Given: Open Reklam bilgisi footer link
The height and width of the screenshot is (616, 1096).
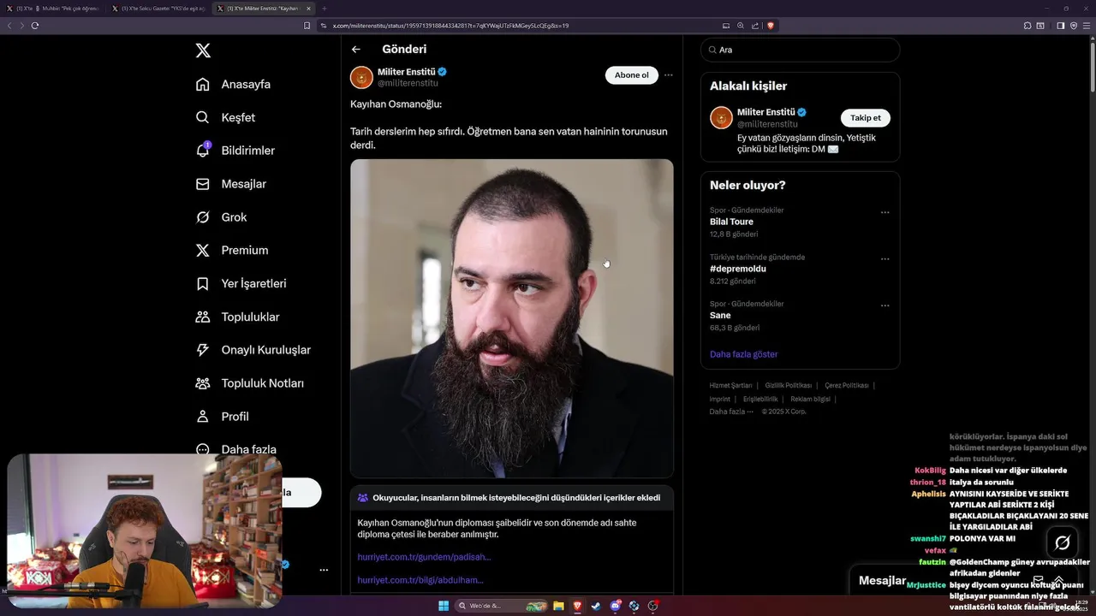Looking at the screenshot, I should 810,399.
